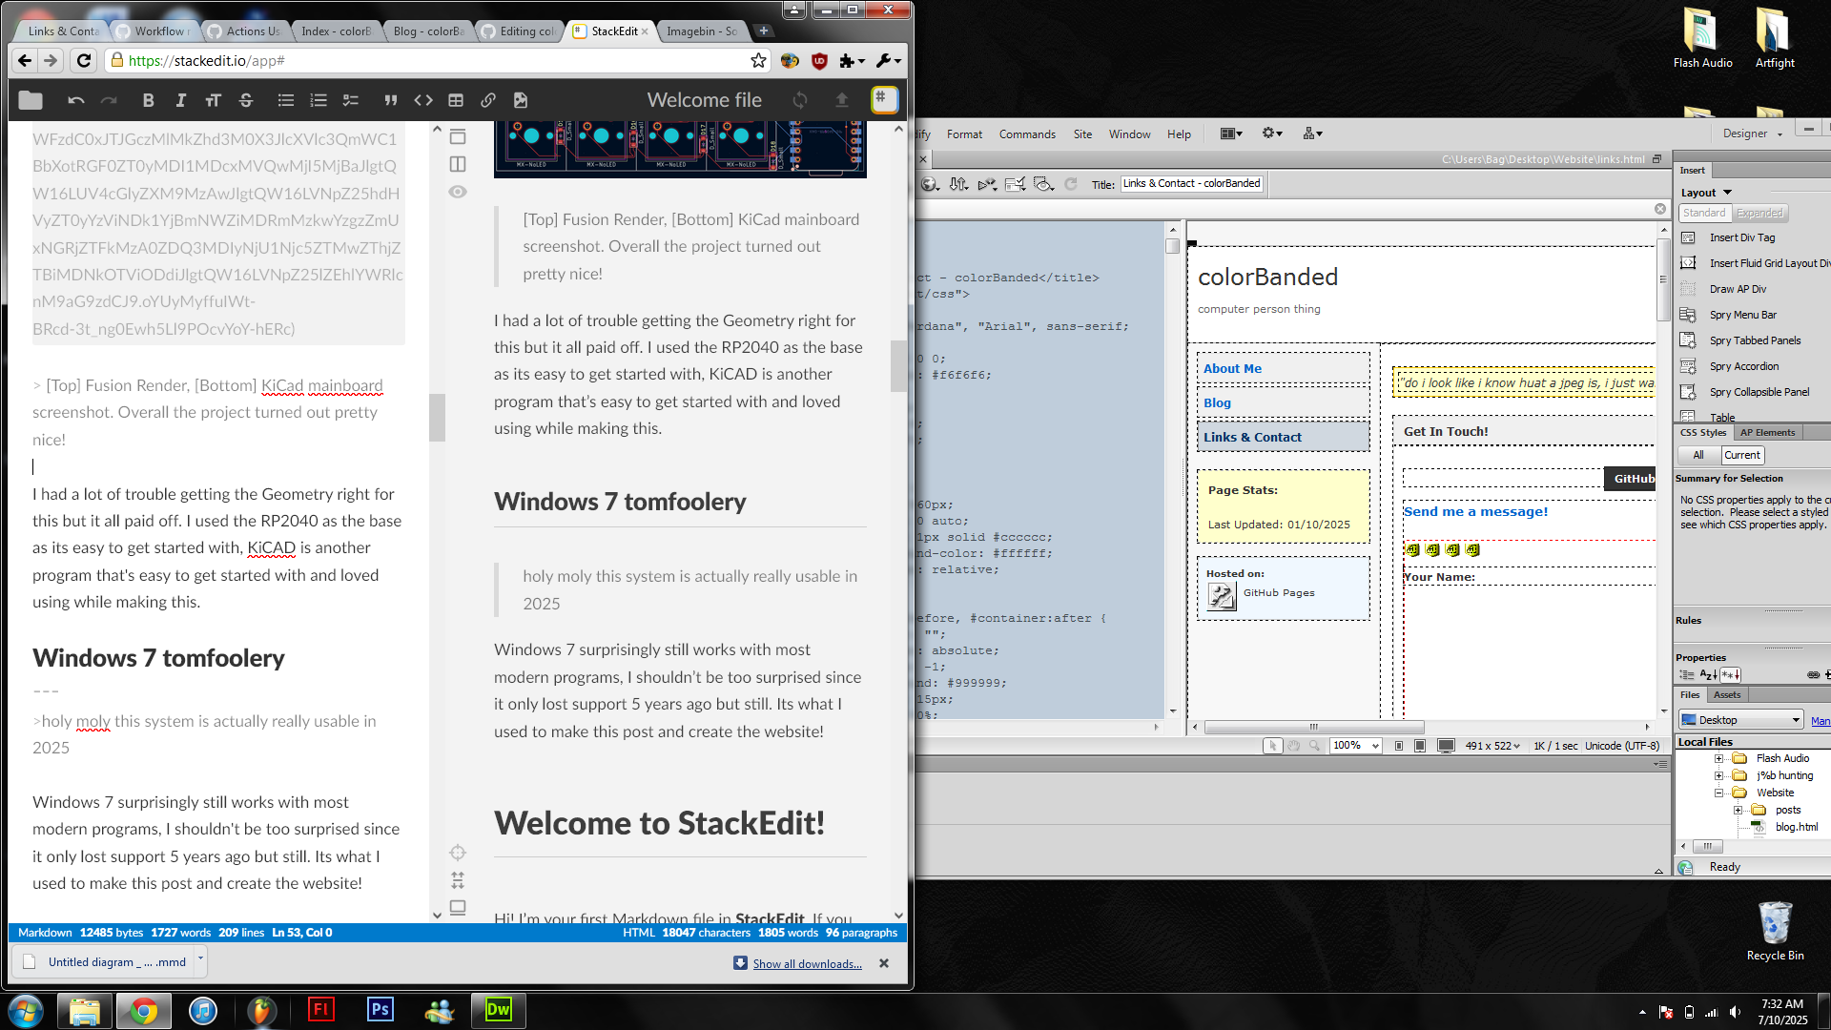This screenshot has width=1831, height=1030.
Task: Click Spry Accordion in Insert panel
Action: tap(1743, 366)
